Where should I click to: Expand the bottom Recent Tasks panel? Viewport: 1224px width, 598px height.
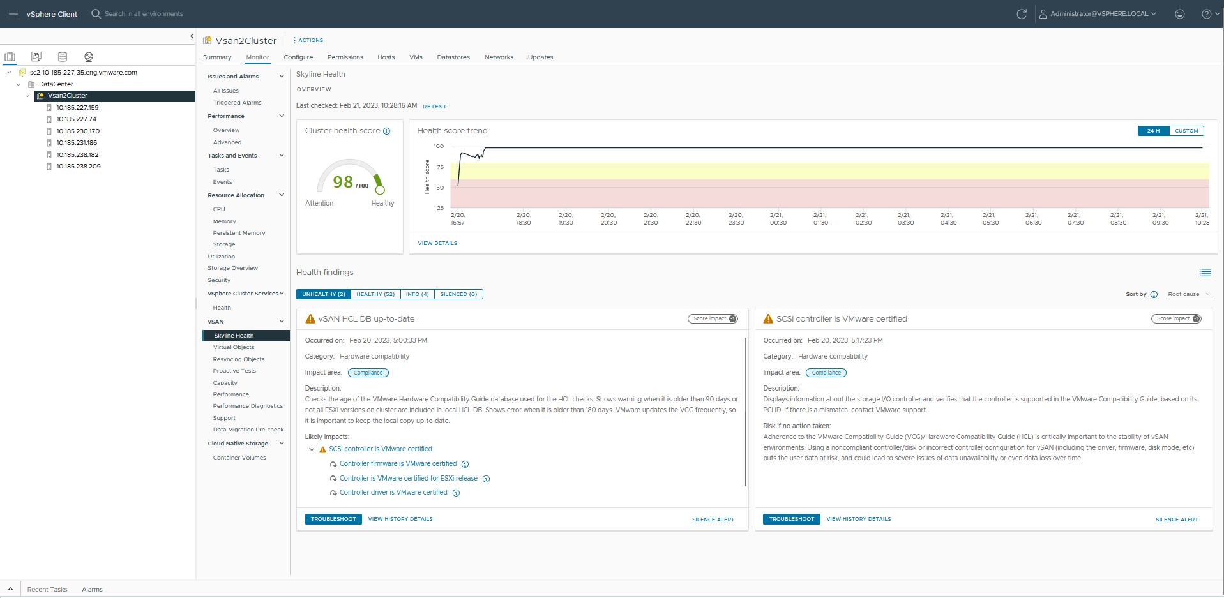10,589
